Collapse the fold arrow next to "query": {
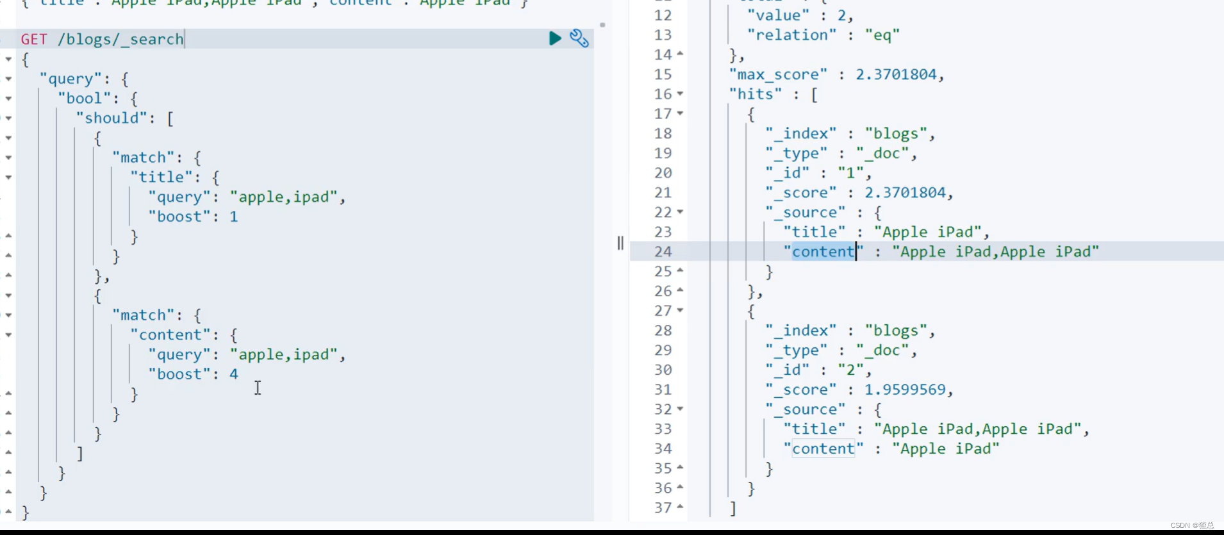Viewport: 1224px width, 535px height. (x=8, y=79)
